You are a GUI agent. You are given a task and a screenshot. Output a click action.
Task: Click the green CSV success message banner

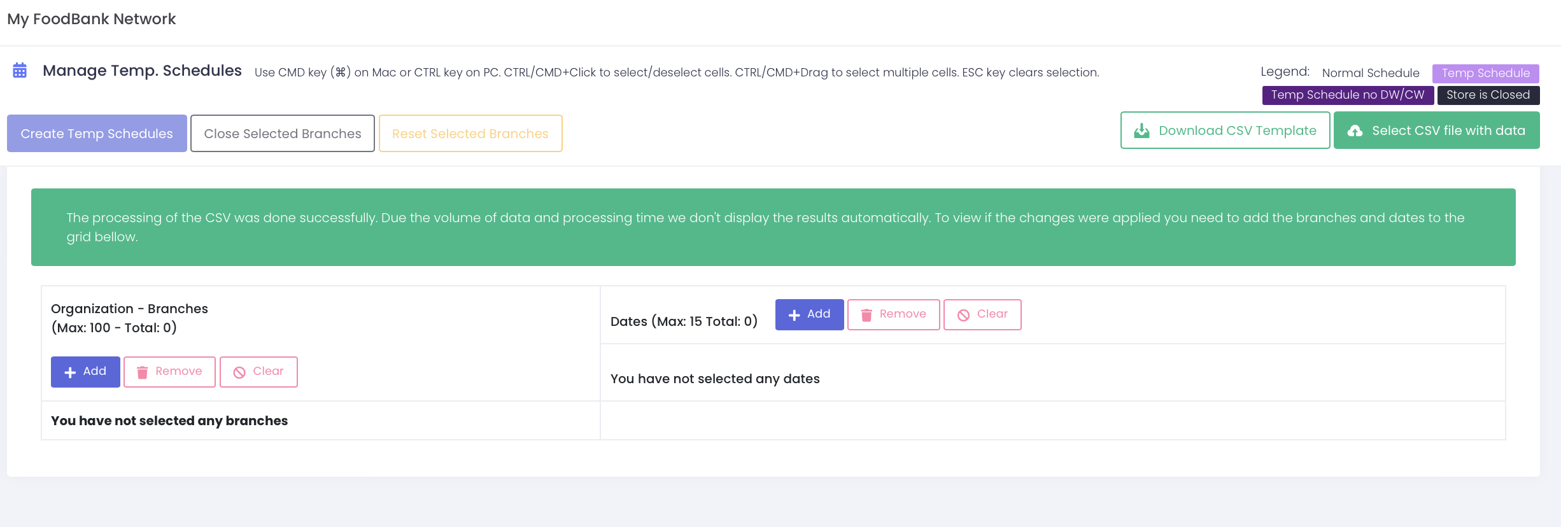773,227
